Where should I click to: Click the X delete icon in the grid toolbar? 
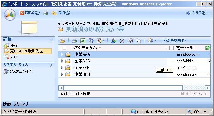122,41
